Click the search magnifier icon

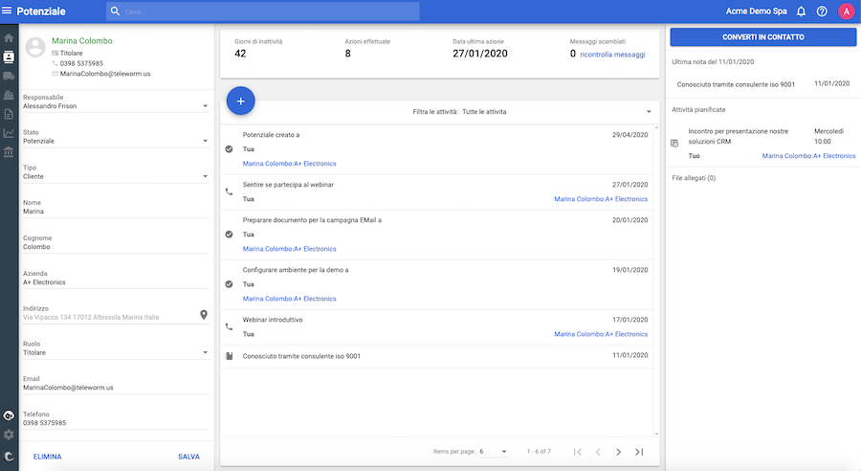point(115,11)
